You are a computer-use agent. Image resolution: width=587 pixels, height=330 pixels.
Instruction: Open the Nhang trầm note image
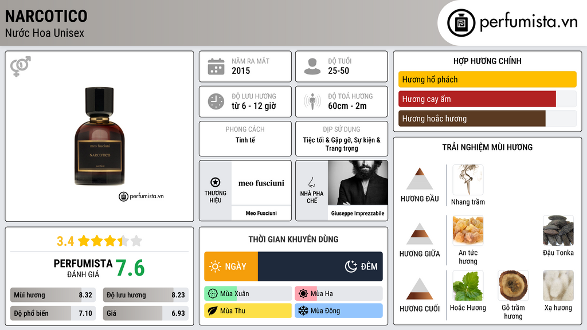pyautogui.click(x=468, y=180)
